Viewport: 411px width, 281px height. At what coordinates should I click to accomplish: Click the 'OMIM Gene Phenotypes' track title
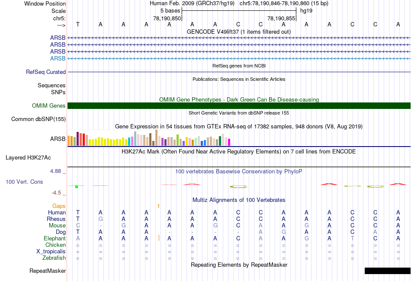239,99
